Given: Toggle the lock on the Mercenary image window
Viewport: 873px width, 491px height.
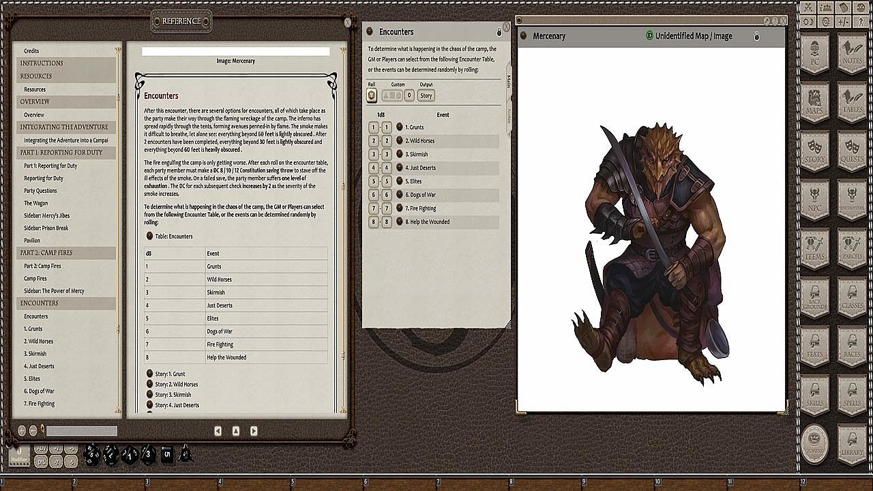Looking at the screenshot, I should [x=756, y=36].
